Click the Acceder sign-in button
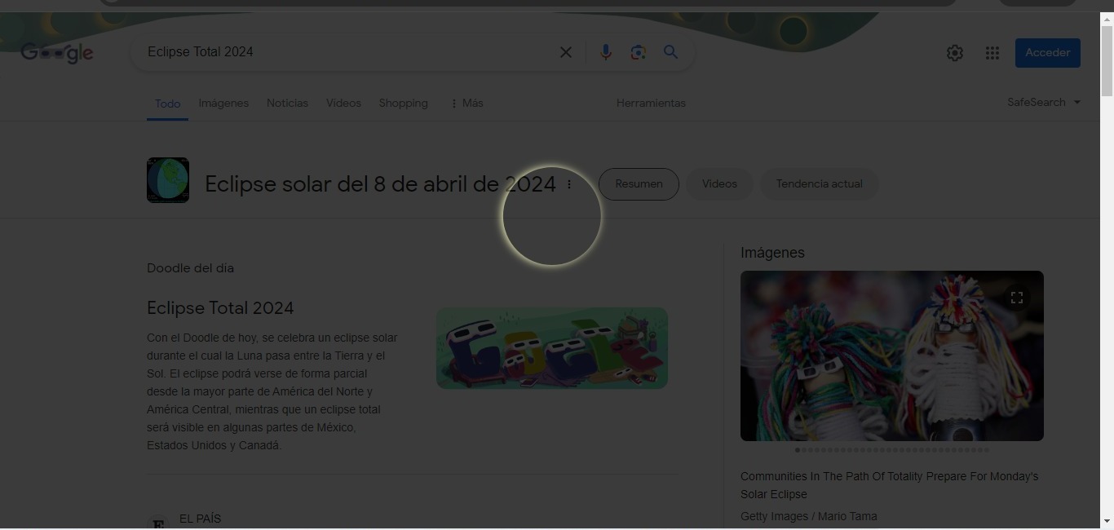The image size is (1114, 530). (x=1048, y=53)
